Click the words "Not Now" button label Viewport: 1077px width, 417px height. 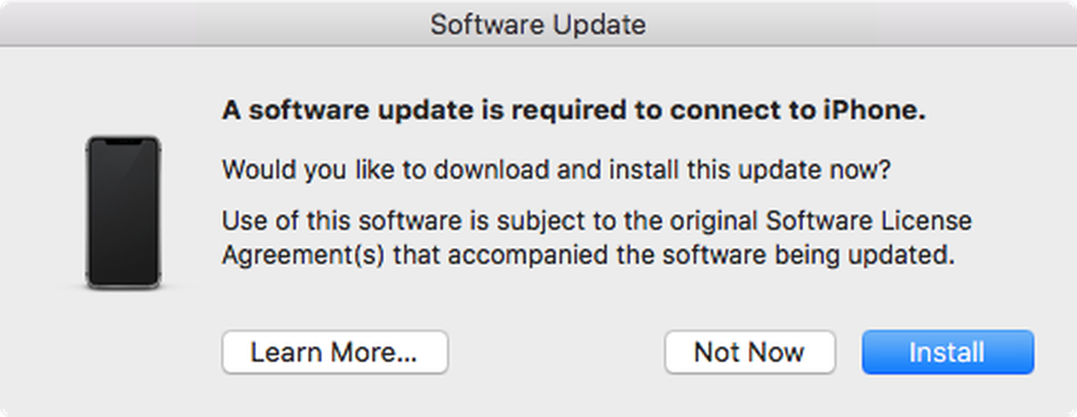(749, 352)
